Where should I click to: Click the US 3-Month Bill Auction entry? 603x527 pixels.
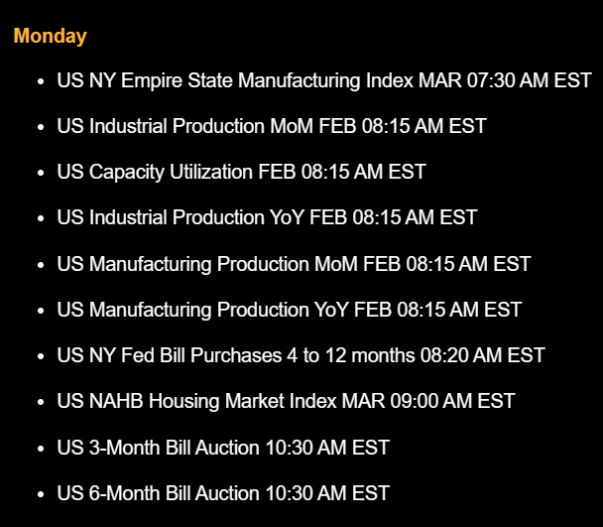pos(223,447)
